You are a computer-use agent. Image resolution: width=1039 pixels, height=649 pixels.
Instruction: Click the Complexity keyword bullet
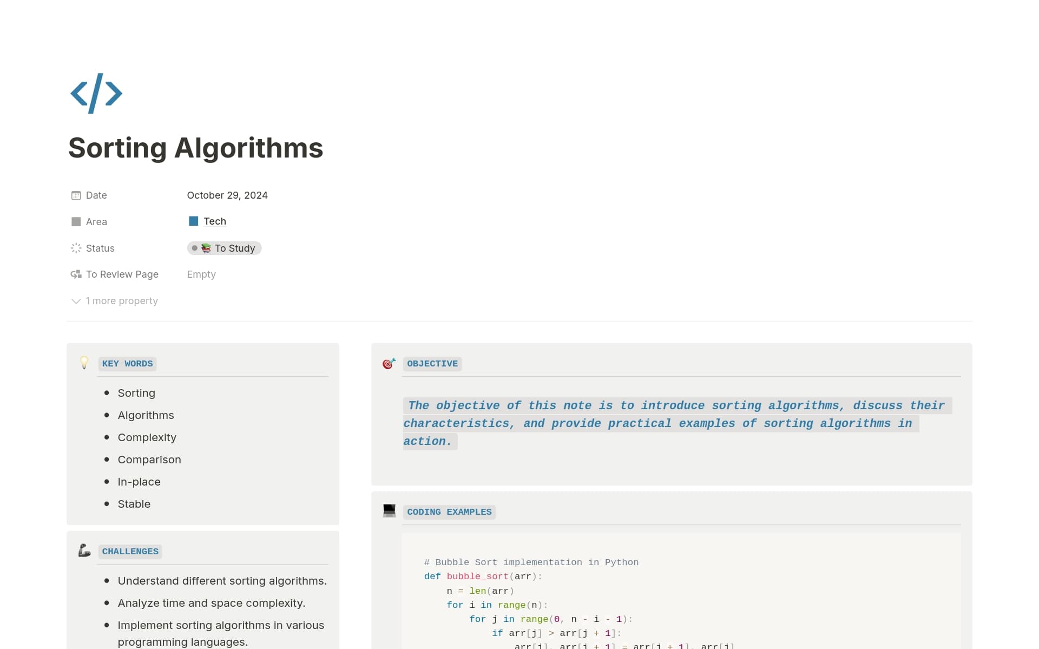[x=147, y=437]
